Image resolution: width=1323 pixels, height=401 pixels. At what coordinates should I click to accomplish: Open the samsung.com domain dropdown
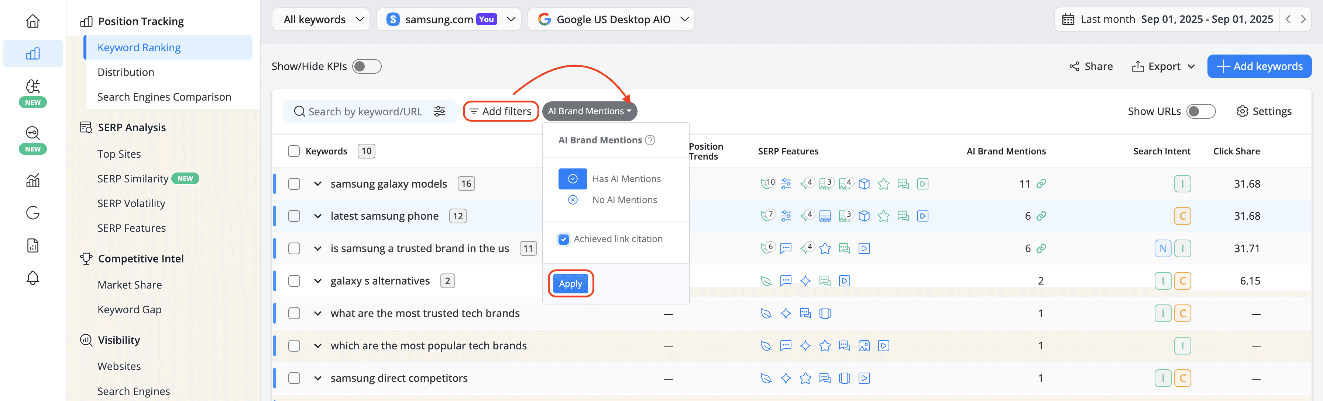(449, 20)
